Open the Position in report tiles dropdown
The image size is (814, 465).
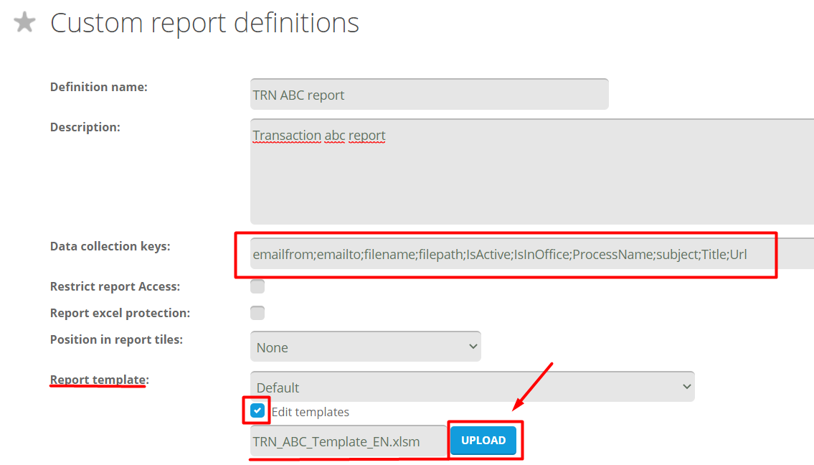coord(365,347)
